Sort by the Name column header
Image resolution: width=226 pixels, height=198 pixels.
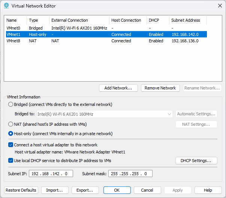pos(16,20)
